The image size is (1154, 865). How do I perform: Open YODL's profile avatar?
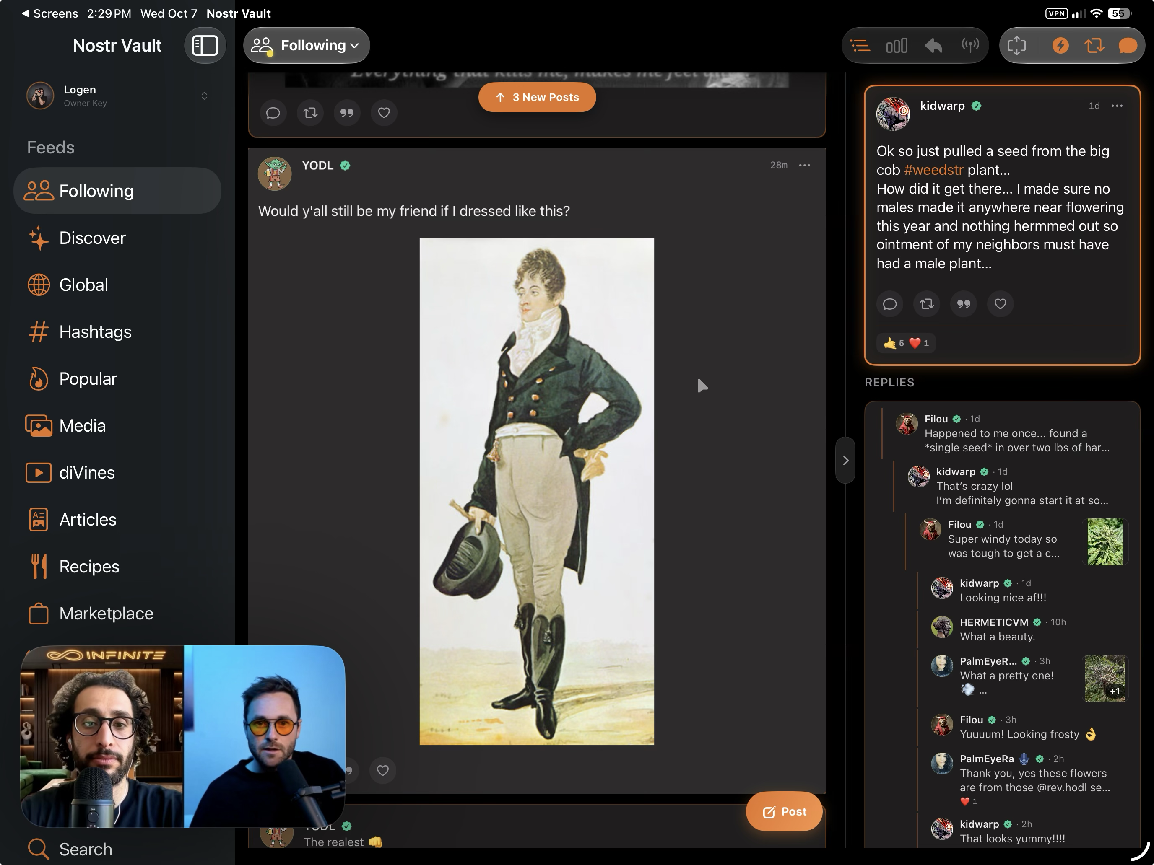coord(274,174)
